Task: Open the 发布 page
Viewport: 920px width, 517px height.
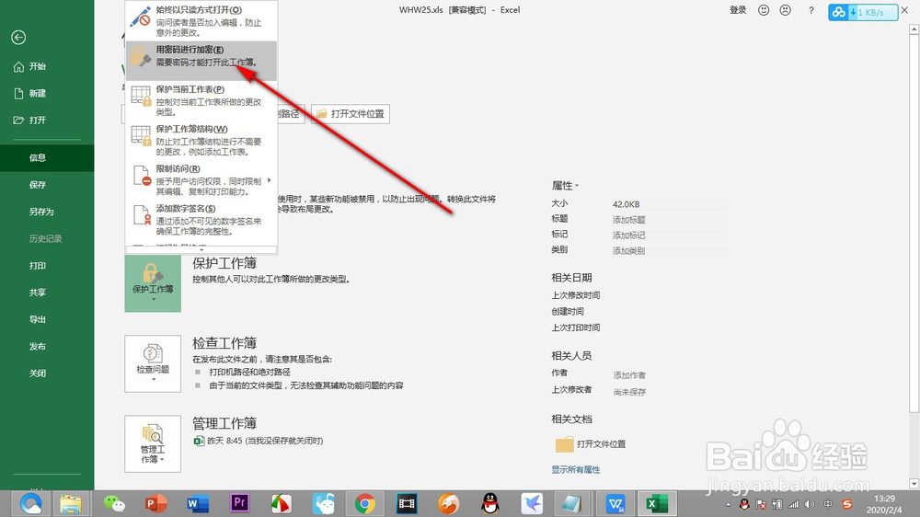Action: [38, 346]
